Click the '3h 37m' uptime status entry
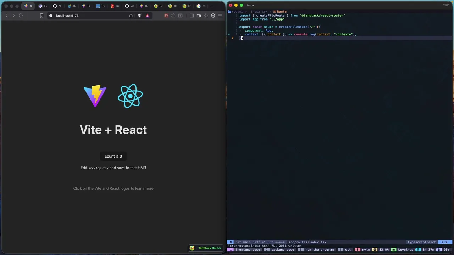454x255 pixels. point(426,250)
